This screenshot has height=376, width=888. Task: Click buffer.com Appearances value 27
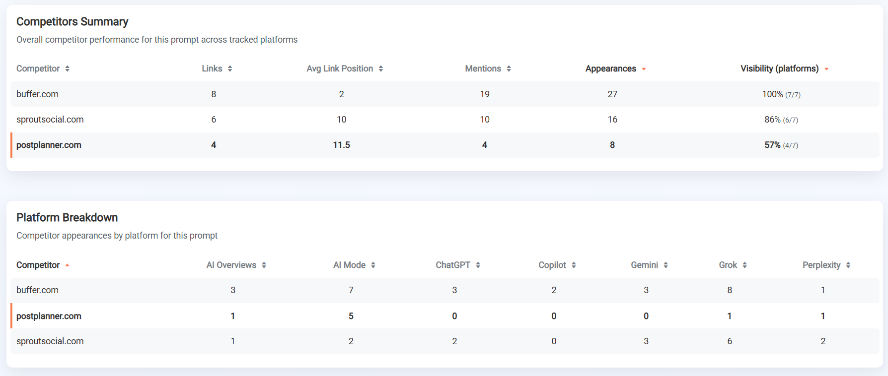click(612, 94)
